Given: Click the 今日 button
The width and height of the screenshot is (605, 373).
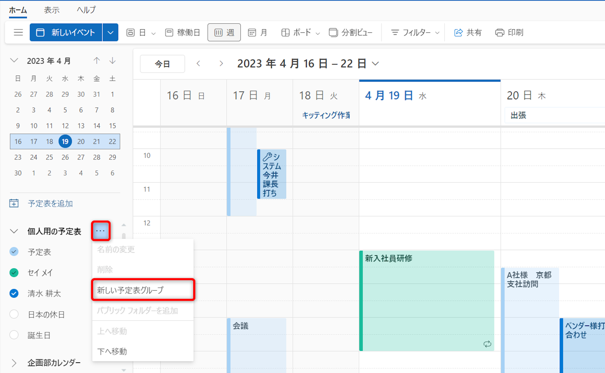Looking at the screenshot, I should tap(162, 64).
